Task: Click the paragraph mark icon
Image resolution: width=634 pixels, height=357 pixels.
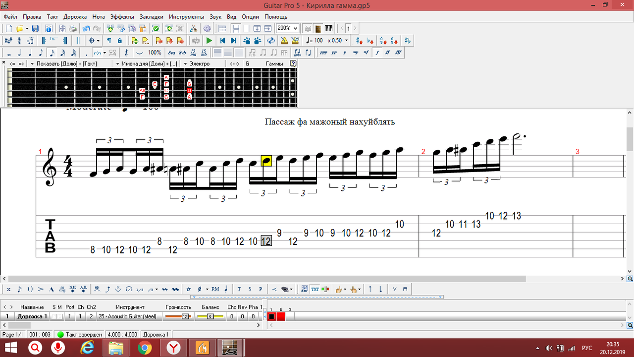Action: (x=109, y=40)
